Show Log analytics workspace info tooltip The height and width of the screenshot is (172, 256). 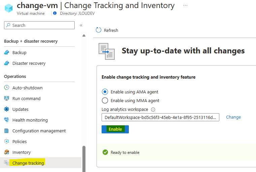point(153,110)
